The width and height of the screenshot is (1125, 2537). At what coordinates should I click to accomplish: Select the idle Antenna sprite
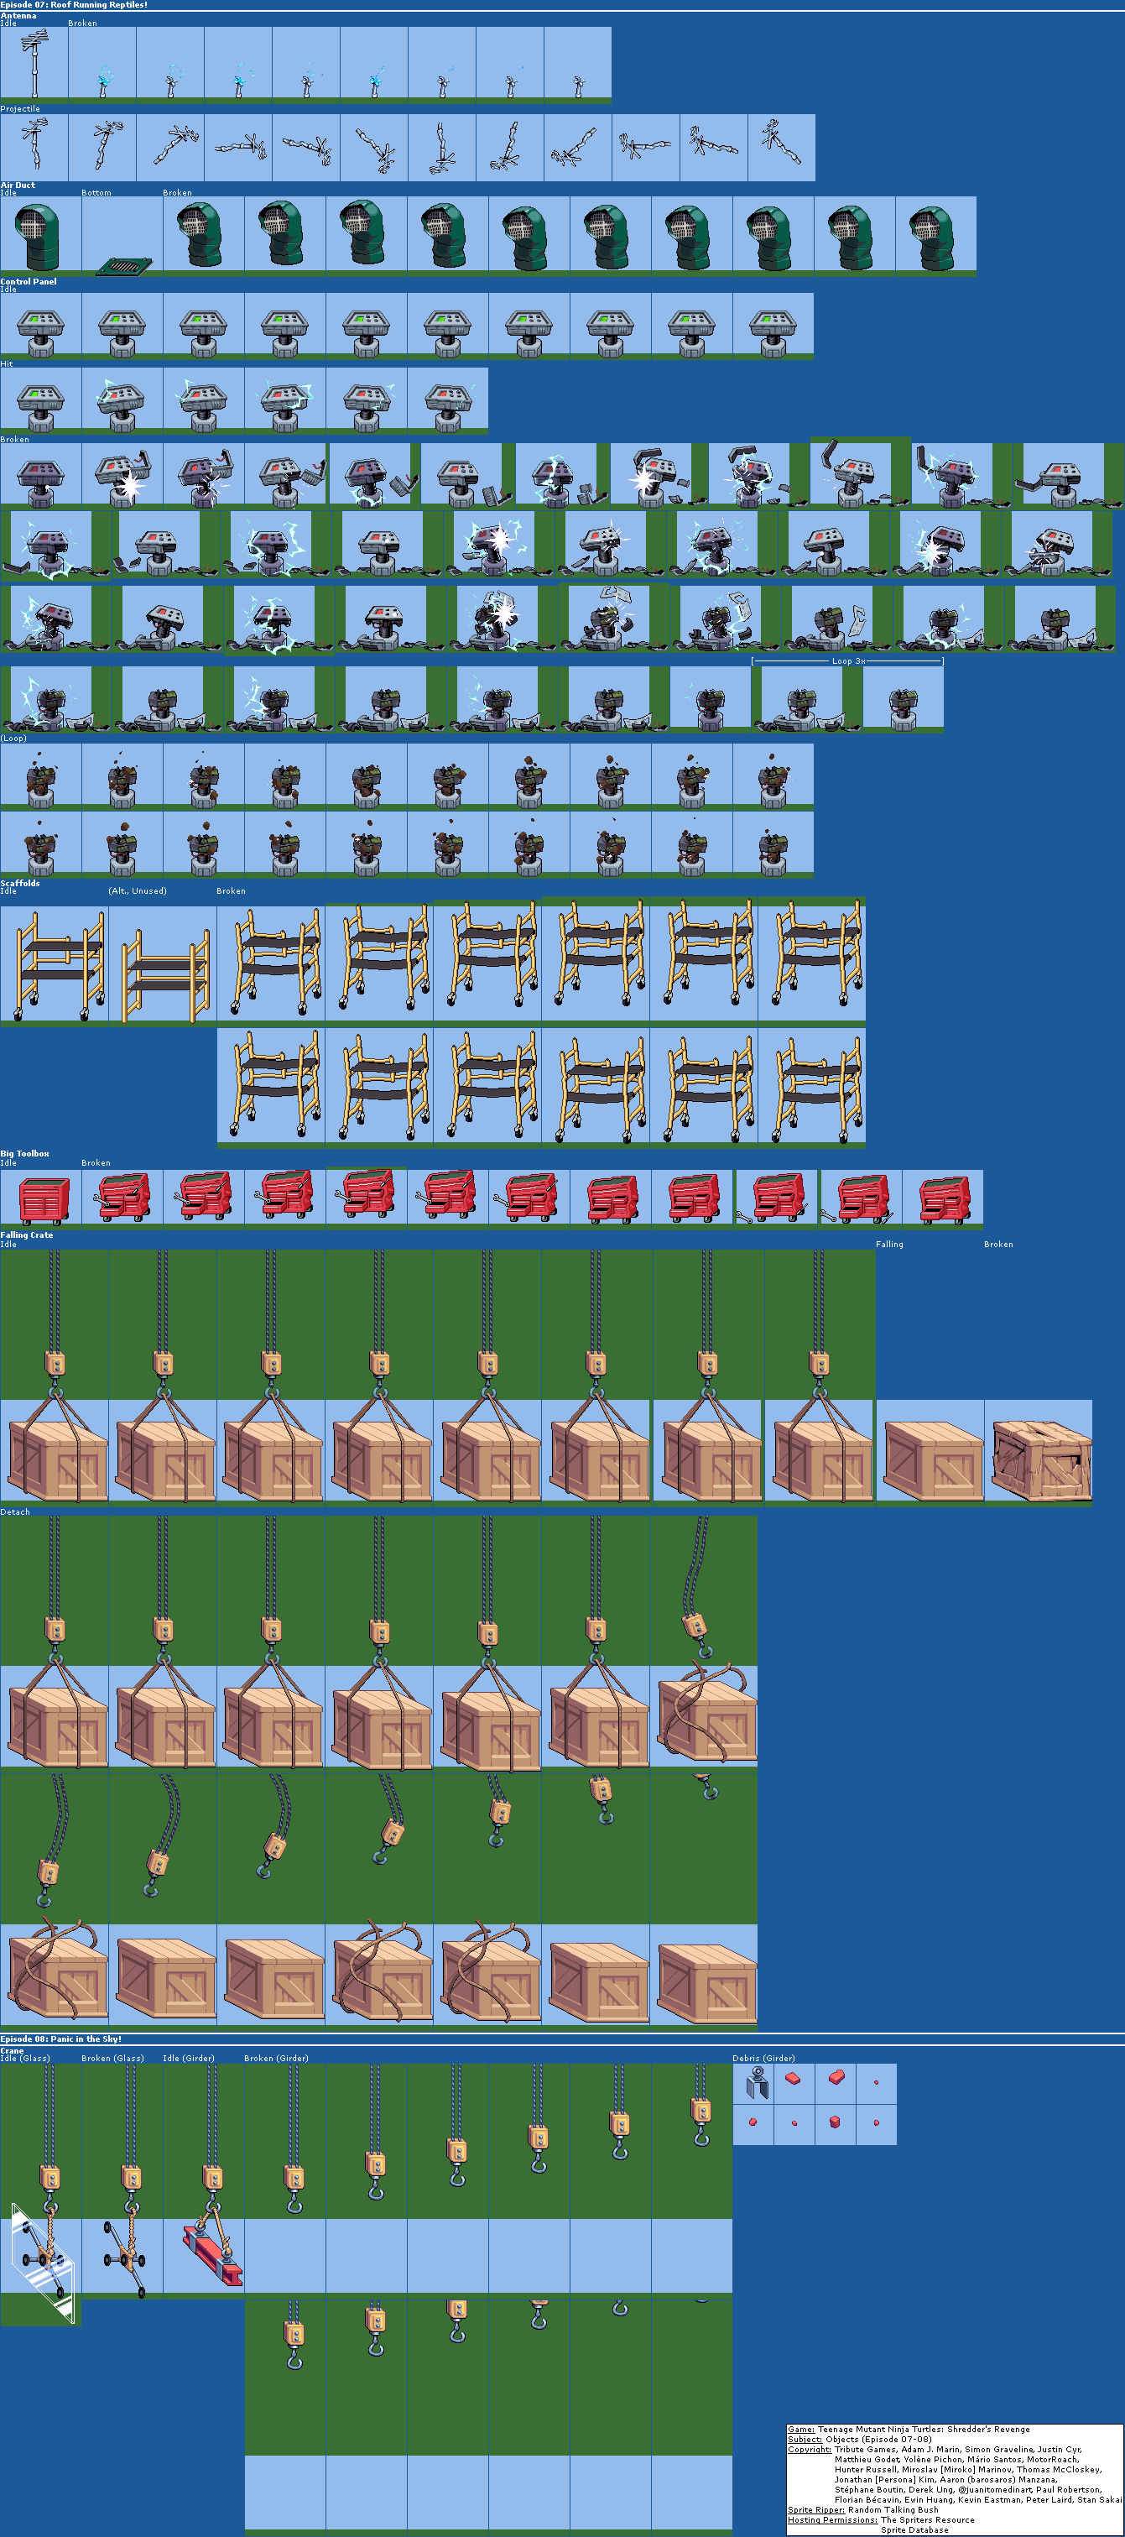34,64
